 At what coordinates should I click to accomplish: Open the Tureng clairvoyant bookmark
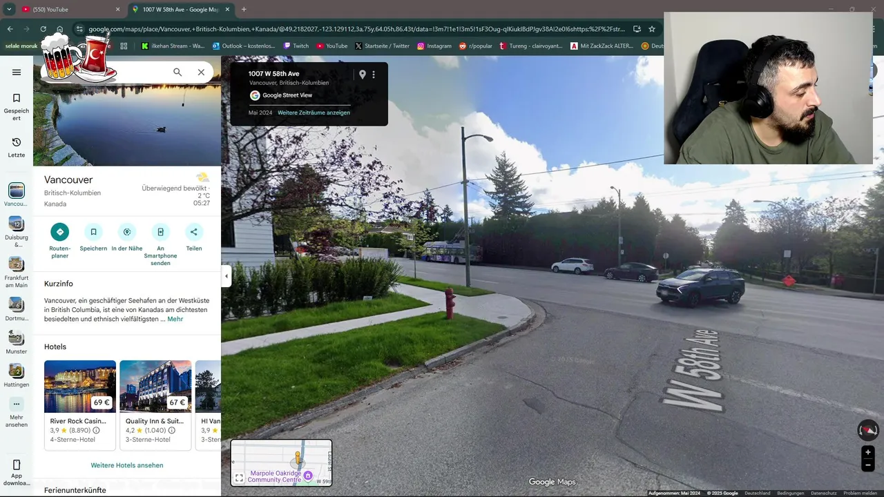click(x=532, y=46)
